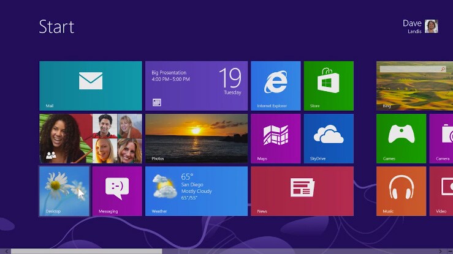Click the Start heading text

(56, 27)
